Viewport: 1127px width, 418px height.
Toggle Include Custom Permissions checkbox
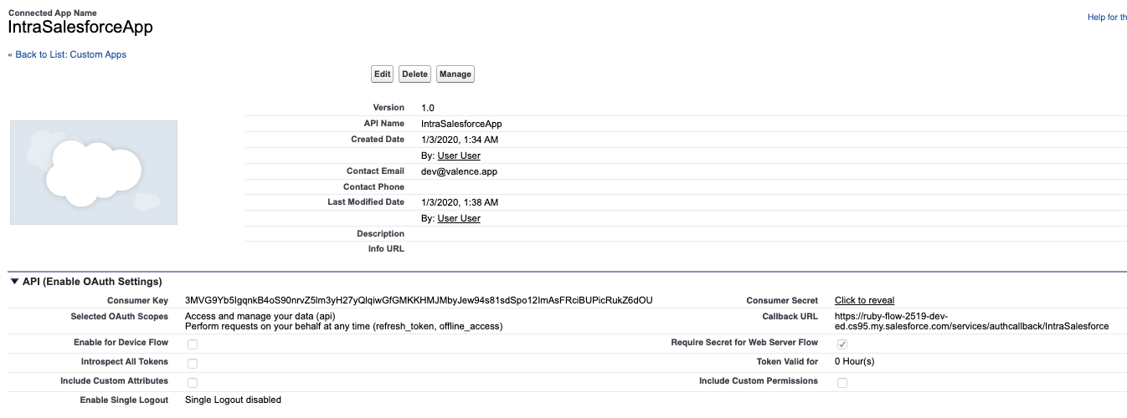842,382
